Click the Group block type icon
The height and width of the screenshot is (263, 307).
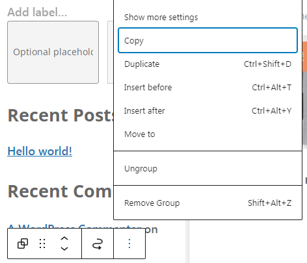23,244
